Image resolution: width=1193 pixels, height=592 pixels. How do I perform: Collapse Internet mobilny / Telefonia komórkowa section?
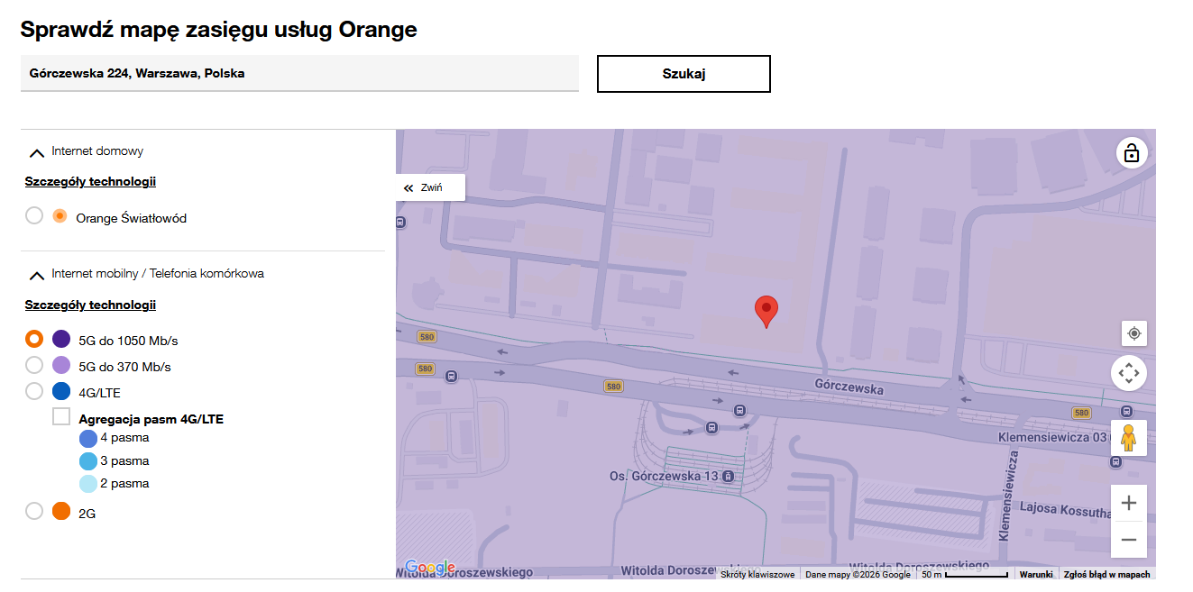[37, 275]
